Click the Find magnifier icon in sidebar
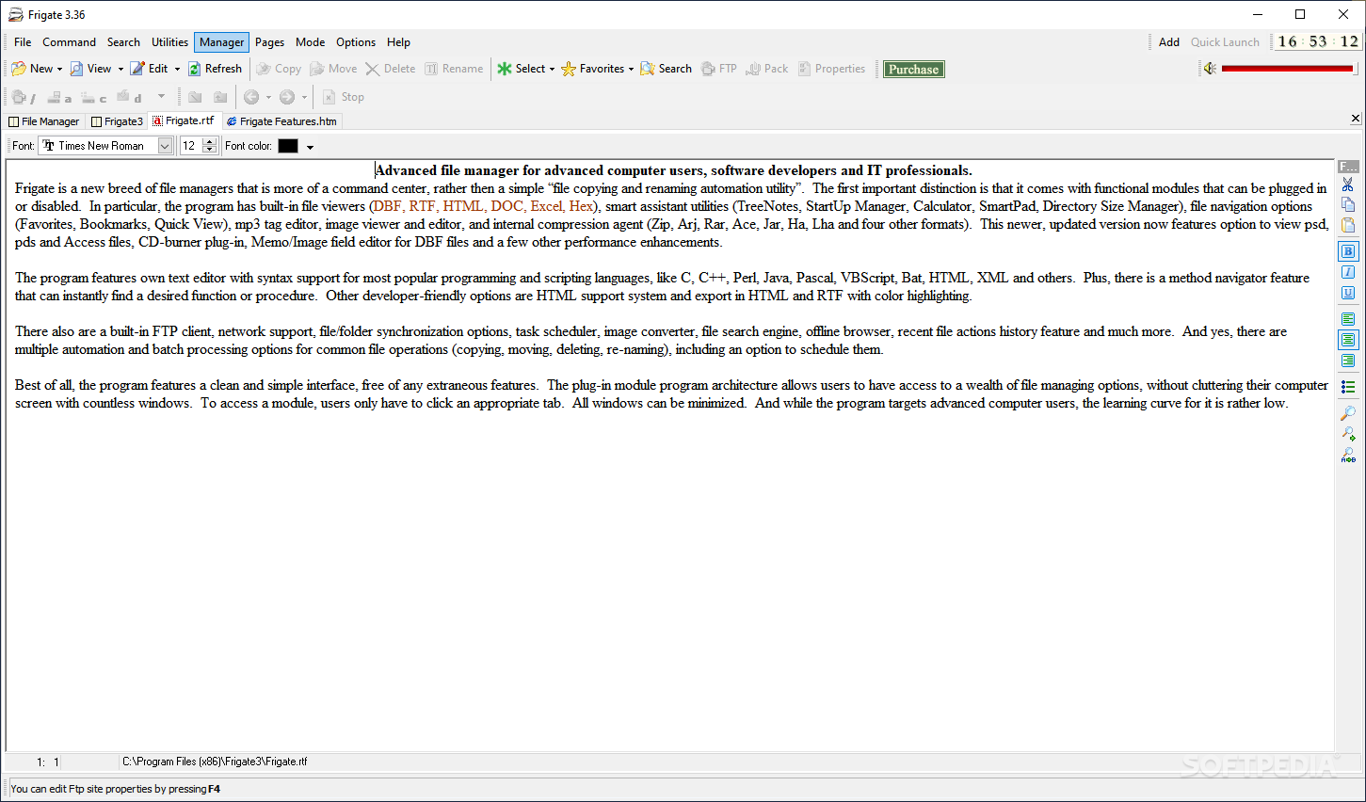The image size is (1366, 802). click(1348, 413)
